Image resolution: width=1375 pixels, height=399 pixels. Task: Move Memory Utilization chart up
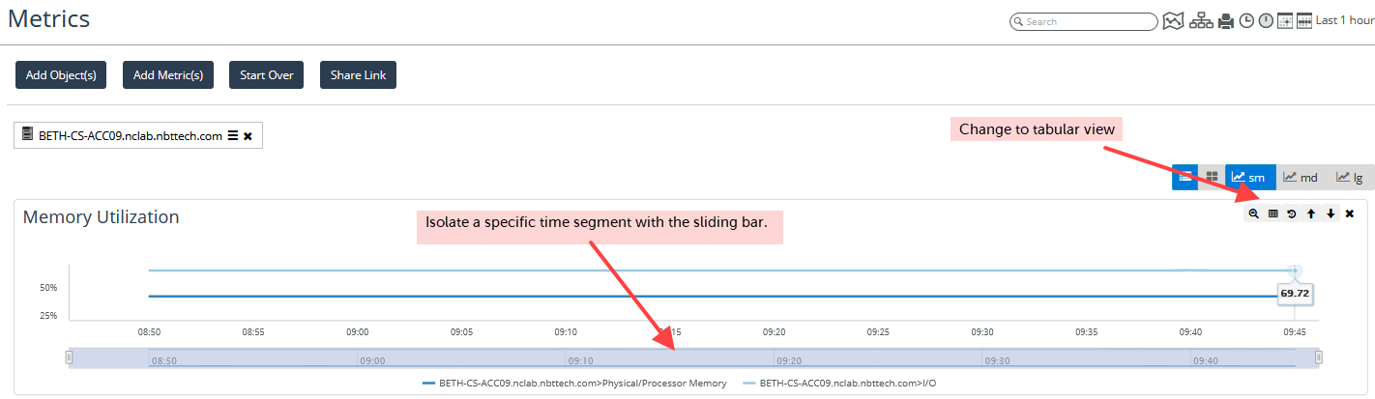(1311, 214)
